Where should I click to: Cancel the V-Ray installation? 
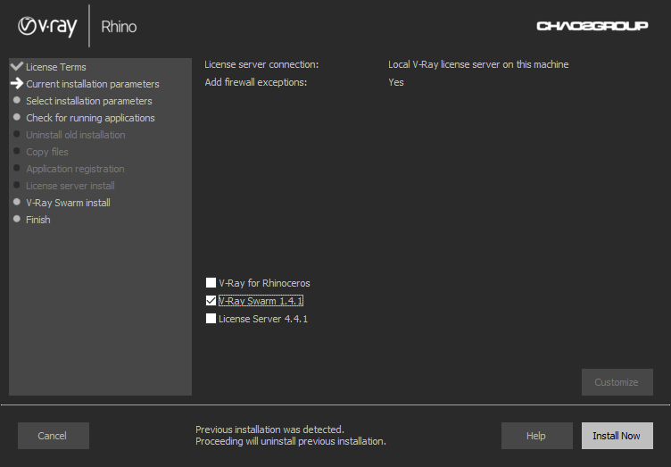pos(54,436)
